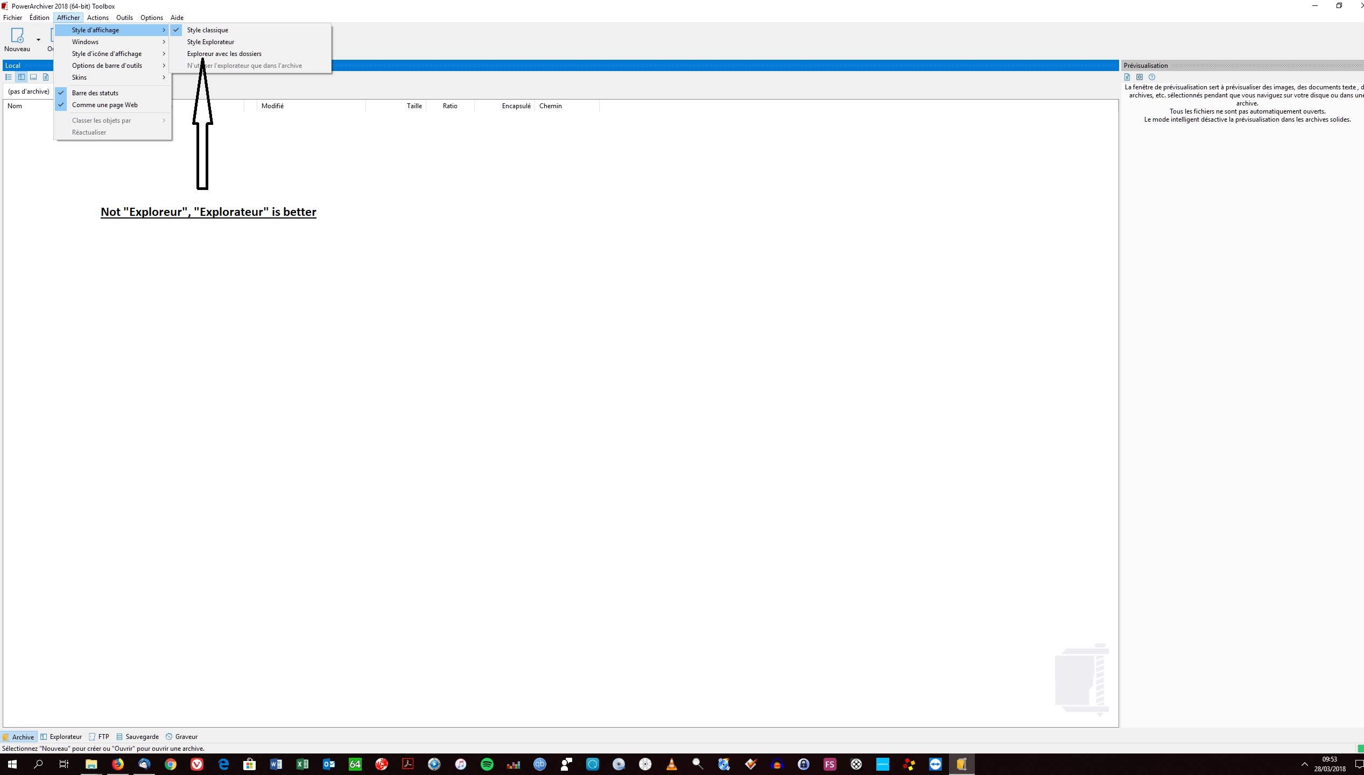Launch Vivaldi browser from taskbar
1364x775 pixels.
[197, 764]
